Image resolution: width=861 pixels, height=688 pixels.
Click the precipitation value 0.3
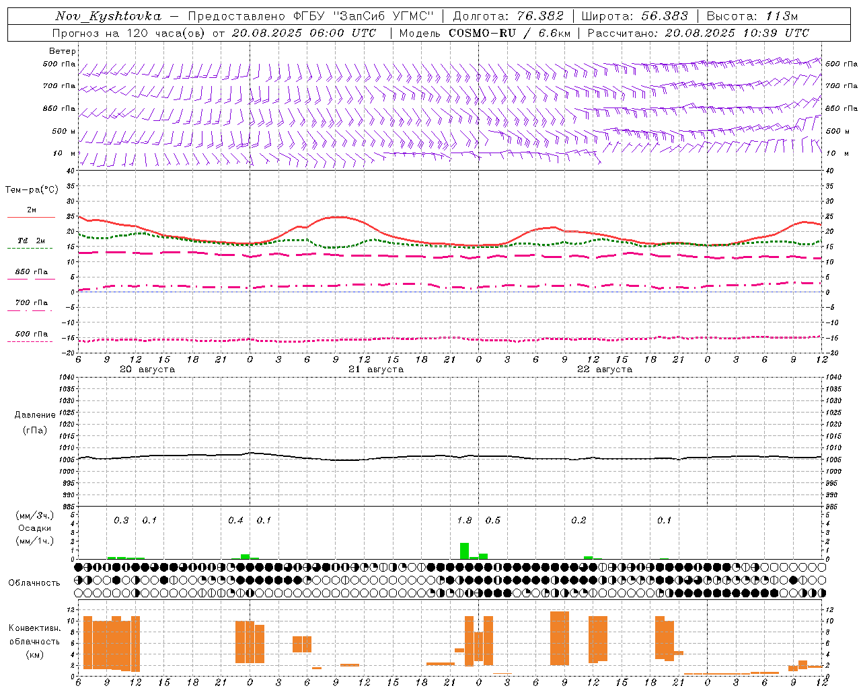[x=121, y=521]
